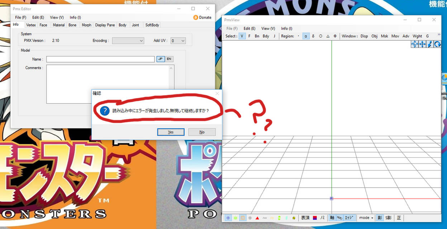Toggle the 軸 axis display
447x229 pixels.
pyautogui.click(x=332, y=218)
